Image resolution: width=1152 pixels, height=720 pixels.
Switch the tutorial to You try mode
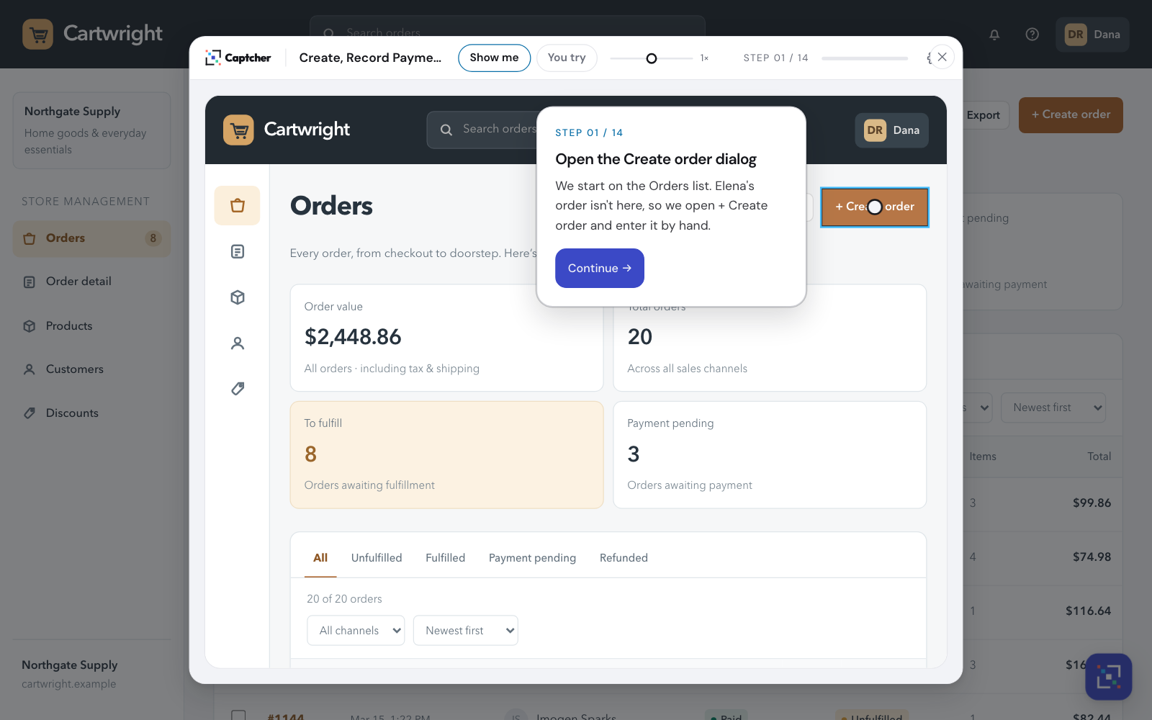pyautogui.click(x=567, y=58)
